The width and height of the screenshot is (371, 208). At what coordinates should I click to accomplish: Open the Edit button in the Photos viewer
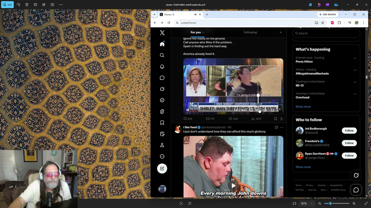coord(7,5)
